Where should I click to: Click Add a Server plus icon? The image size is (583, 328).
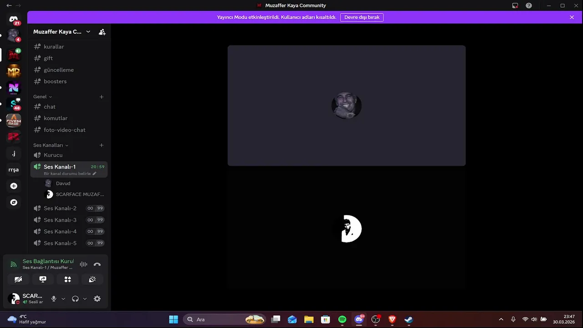click(x=14, y=186)
